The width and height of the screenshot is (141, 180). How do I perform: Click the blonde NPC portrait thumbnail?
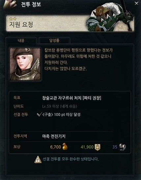coord(25,64)
